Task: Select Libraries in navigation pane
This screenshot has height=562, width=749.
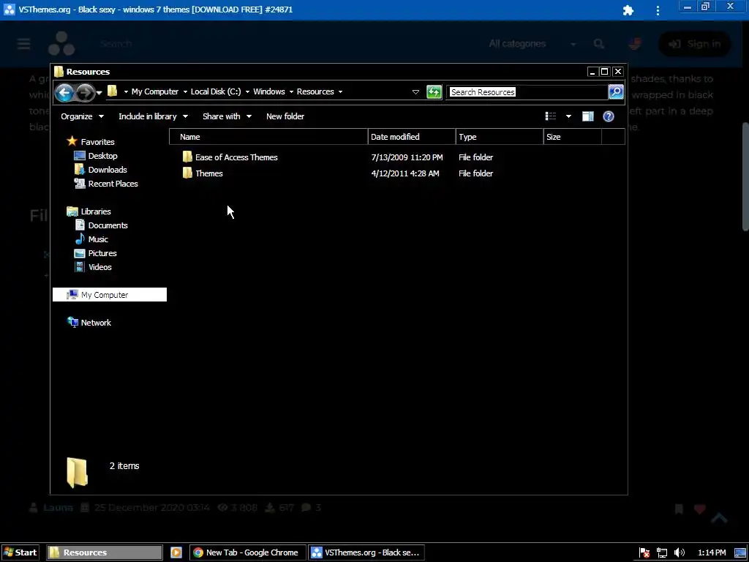Action: 96,211
